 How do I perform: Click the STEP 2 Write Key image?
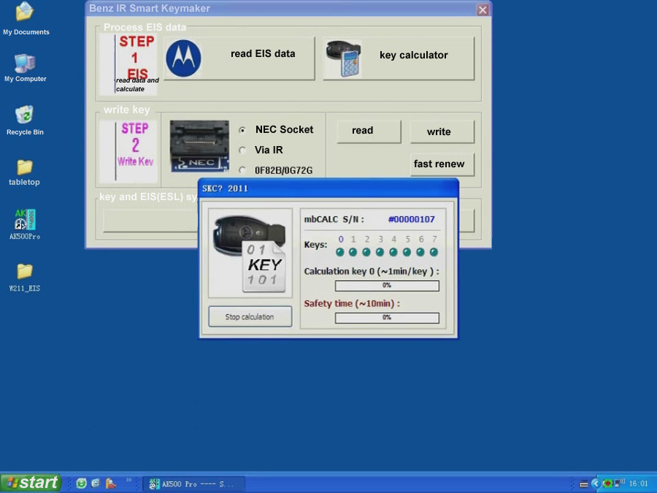point(128,151)
